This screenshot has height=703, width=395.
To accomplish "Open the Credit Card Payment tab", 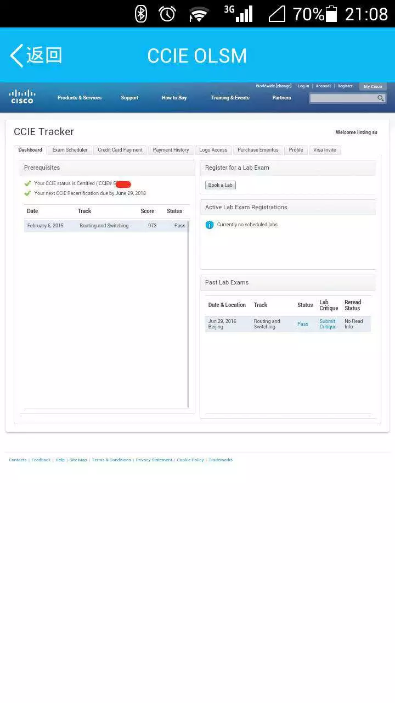I will (120, 150).
